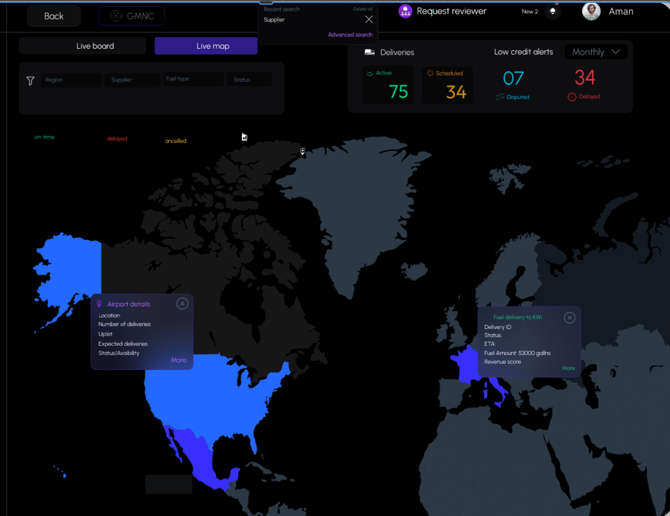The height and width of the screenshot is (516, 670).
Task: Open the Monthly dropdown
Action: [x=595, y=52]
